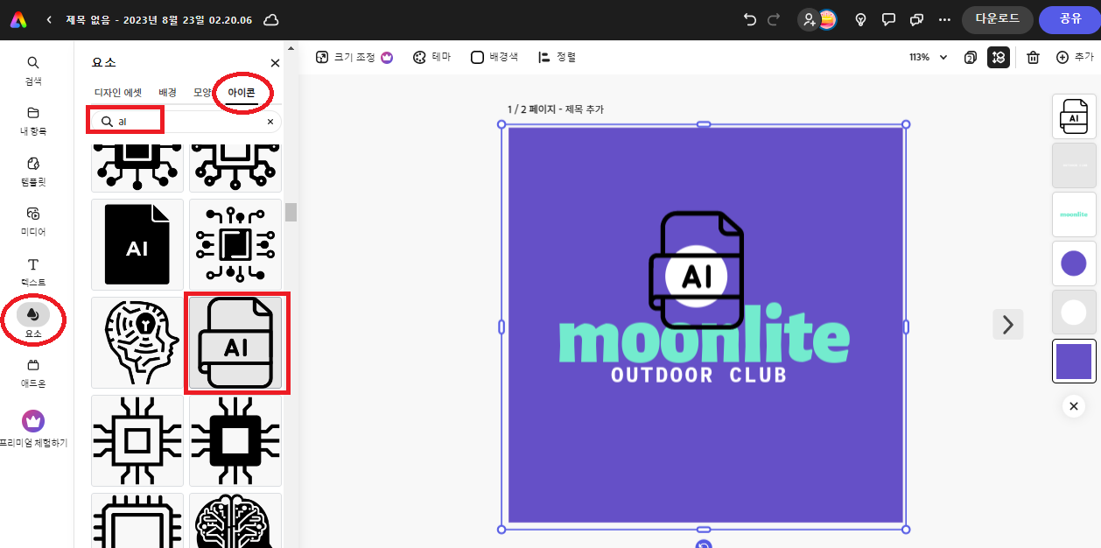Select the moonlite text layer thumbnail
Screen dimensions: 1101x548
[1074, 214]
